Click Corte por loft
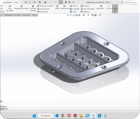The image size is (140, 119). point(43,9)
